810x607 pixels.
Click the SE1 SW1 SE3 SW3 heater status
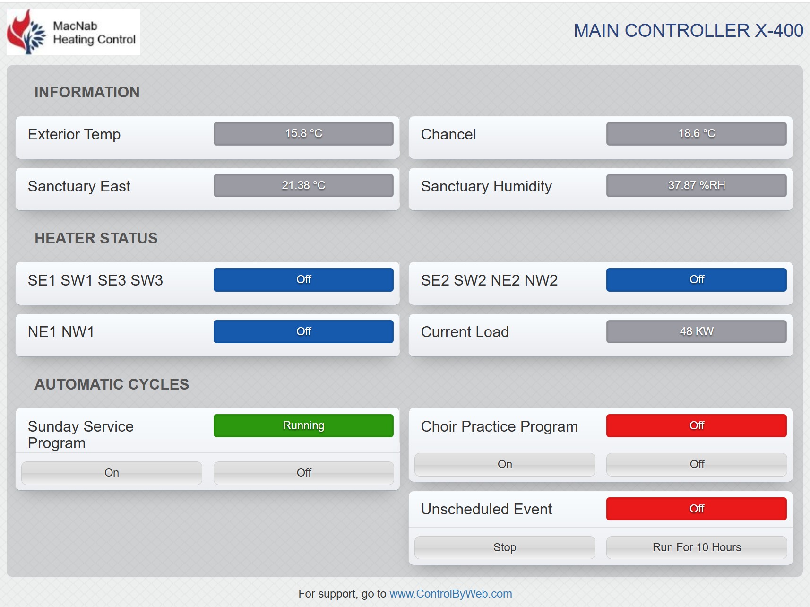pos(303,280)
